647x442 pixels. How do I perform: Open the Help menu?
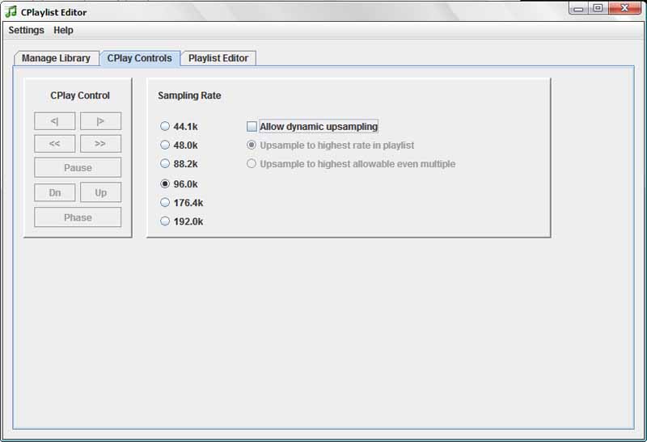point(63,30)
